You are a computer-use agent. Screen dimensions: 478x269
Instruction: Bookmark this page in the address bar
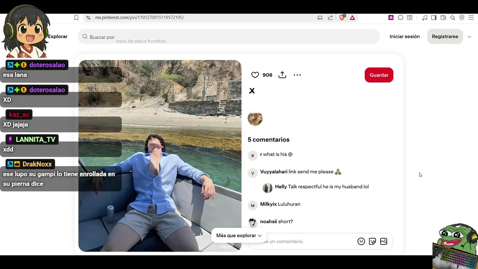coord(76,18)
